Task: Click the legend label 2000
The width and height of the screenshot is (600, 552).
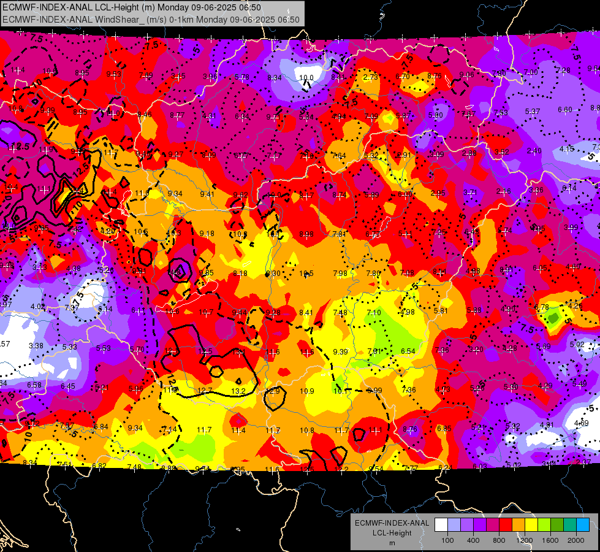Action: click(x=576, y=540)
